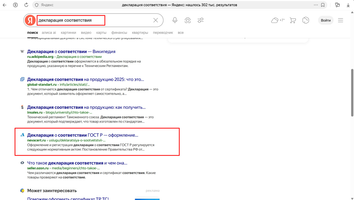This screenshot has height=200, width=354.
Task: Click the insales.ru result favicon
Action: click(22, 107)
